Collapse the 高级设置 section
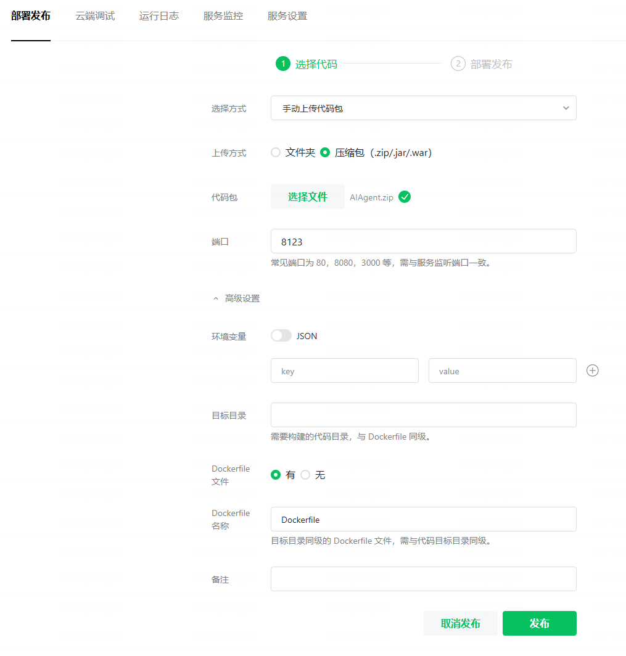The width and height of the screenshot is (626, 656). click(x=236, y=298)
